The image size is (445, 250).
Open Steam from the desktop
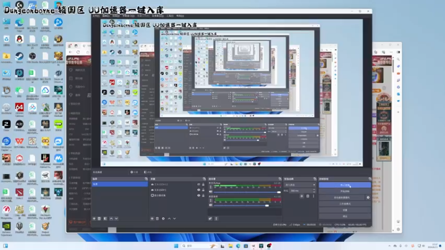coord(19,58)
